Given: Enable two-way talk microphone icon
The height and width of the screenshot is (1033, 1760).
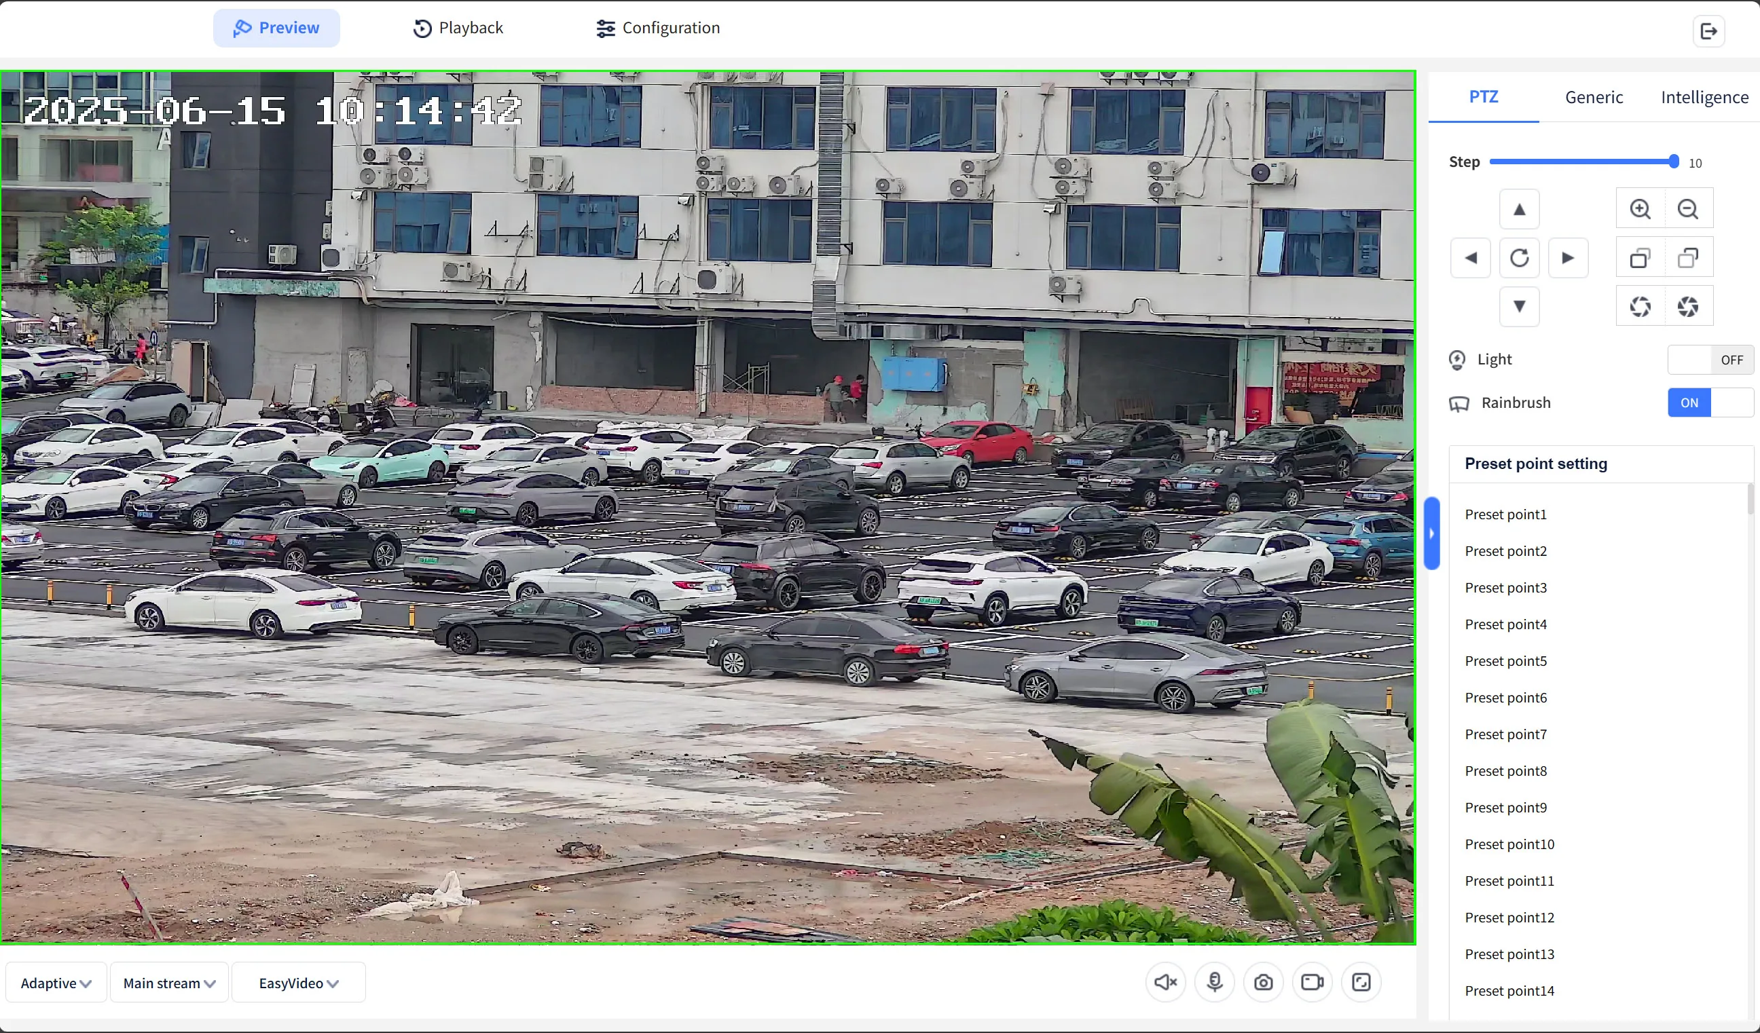Looking at the screenshot, I should [x=1215, y=983].
